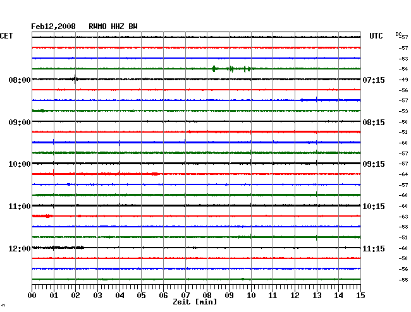Click minute tick label 02
Screen dimensions: 411x312
point(75,296)
